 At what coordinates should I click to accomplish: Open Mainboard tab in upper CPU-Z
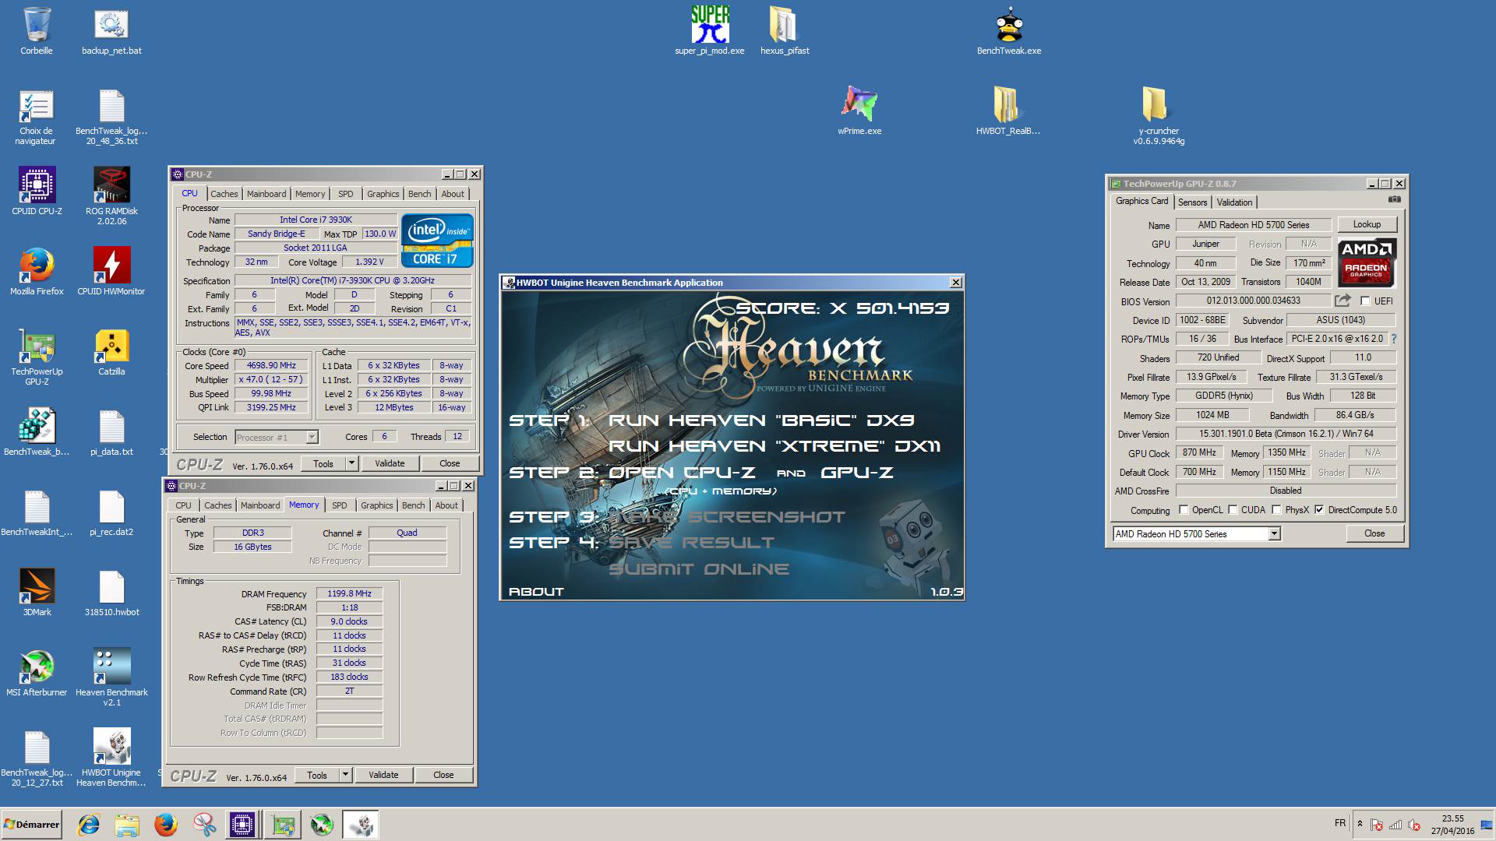pos(266,194)
